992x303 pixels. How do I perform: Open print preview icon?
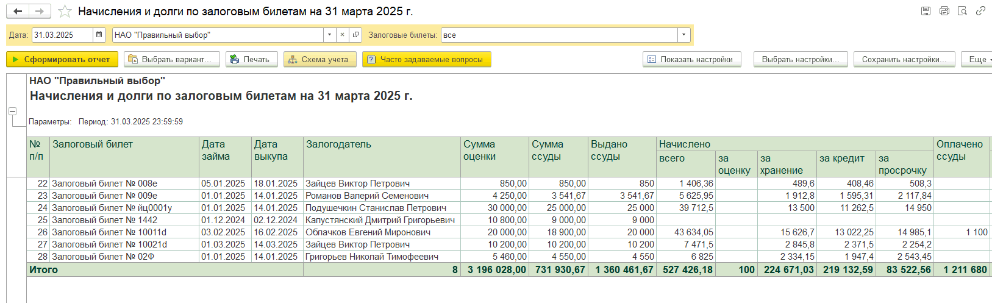(x=962, y=11)
